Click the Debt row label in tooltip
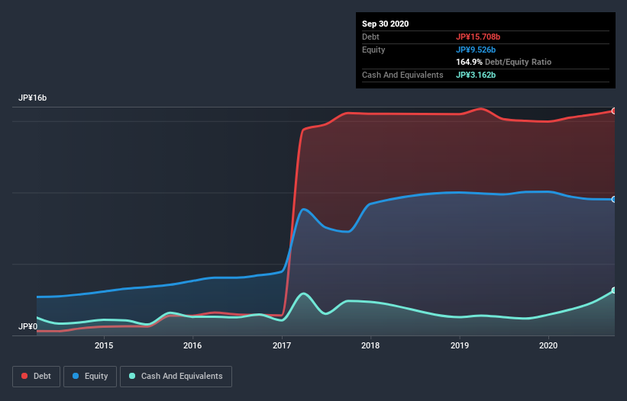Viewport: 627px width, 401px height. point(370,37)
